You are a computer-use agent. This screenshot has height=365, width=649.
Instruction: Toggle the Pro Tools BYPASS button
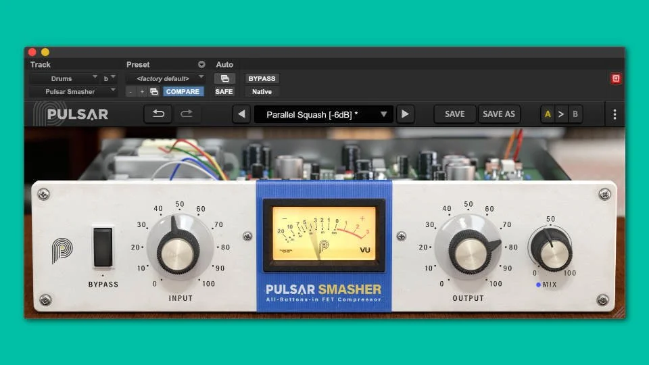click(262, 78)
